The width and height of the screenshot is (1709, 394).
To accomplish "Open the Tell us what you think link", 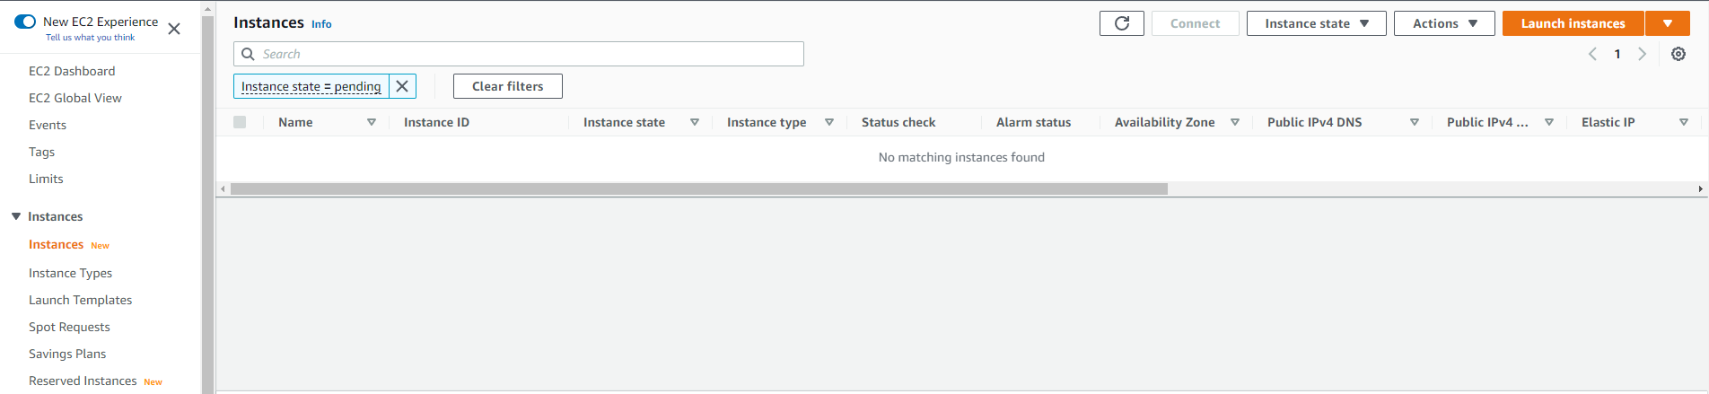I will coord(90,38).
